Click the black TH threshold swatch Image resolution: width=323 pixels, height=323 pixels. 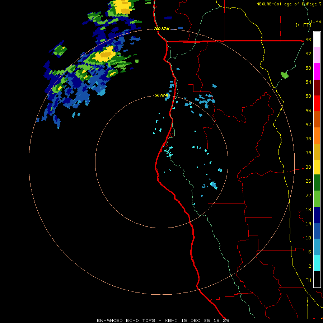pos(317,279)
